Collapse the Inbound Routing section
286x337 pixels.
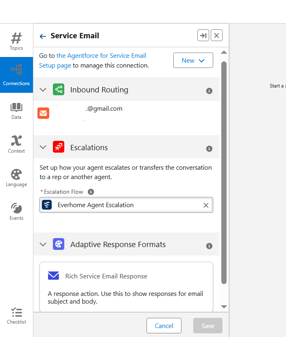coord(43,90)
